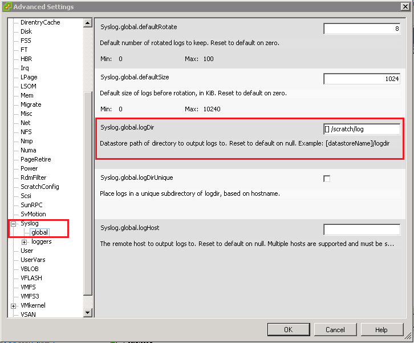Expand the VMkernel tree node
This screenshot has width=414, height=343.
[13, 306]
